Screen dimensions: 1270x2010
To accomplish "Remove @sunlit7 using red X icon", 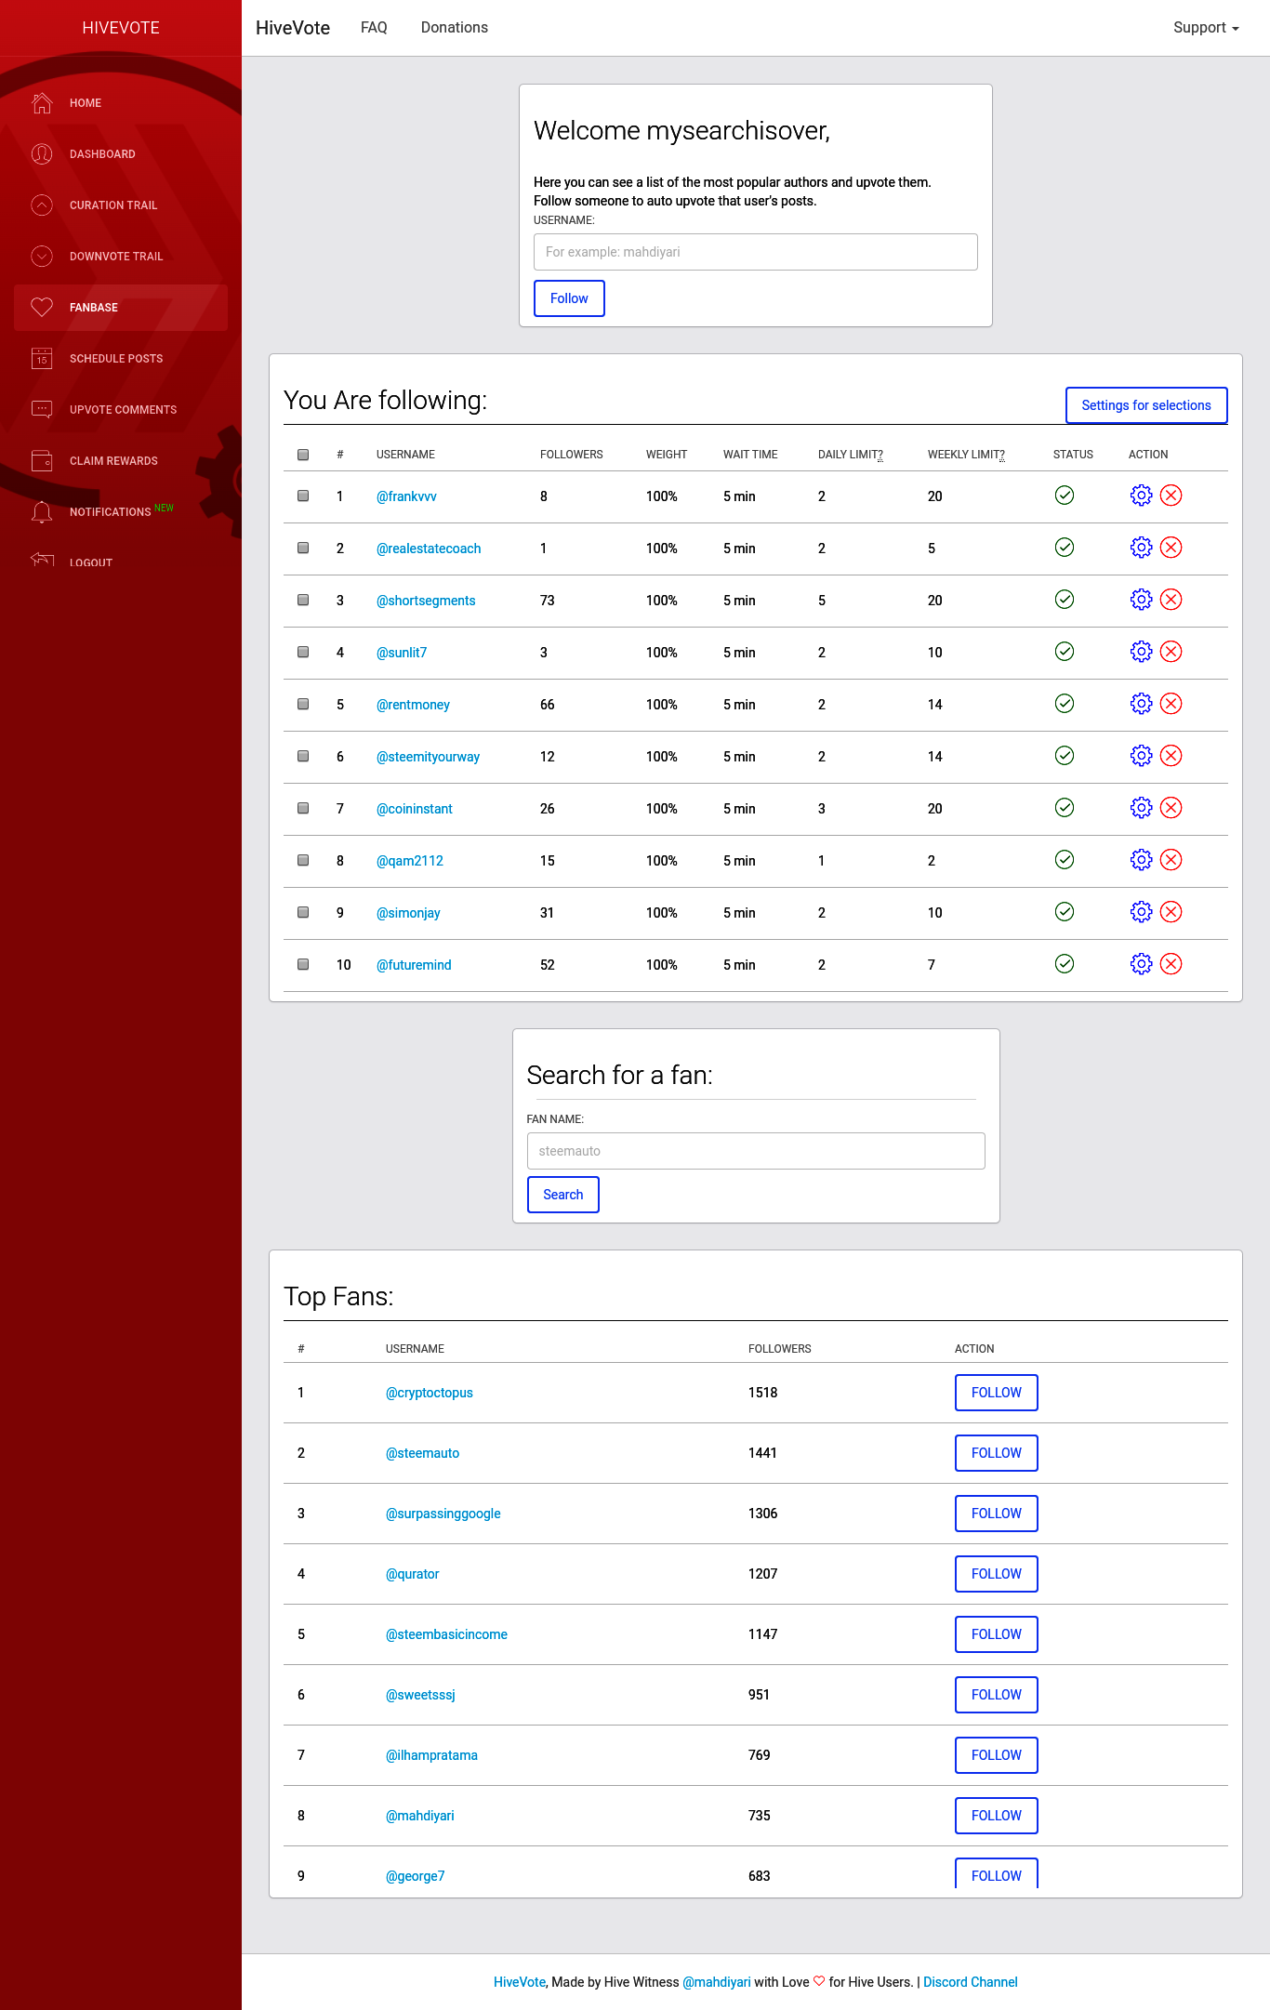I will (1171, 652).
